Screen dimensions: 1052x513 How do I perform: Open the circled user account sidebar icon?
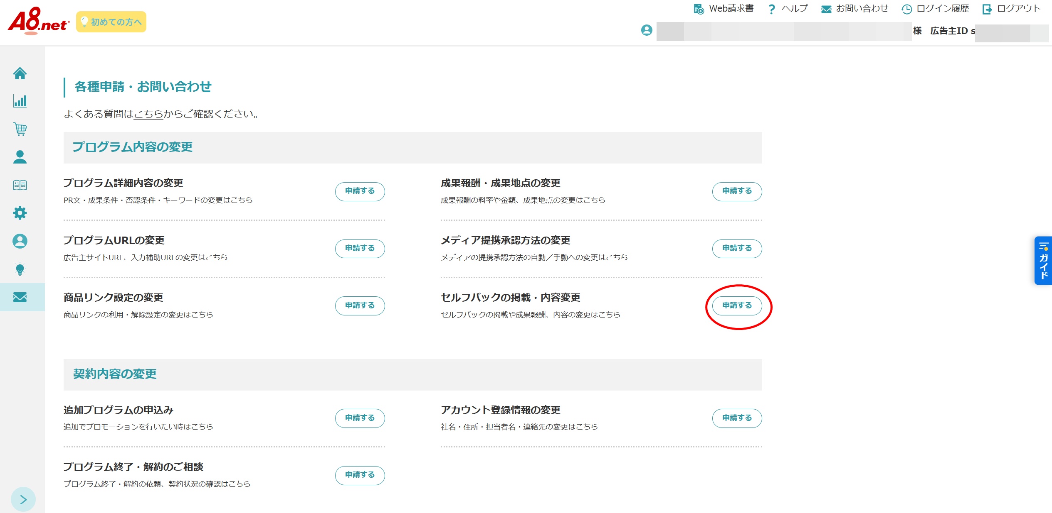tap(20, 241)
